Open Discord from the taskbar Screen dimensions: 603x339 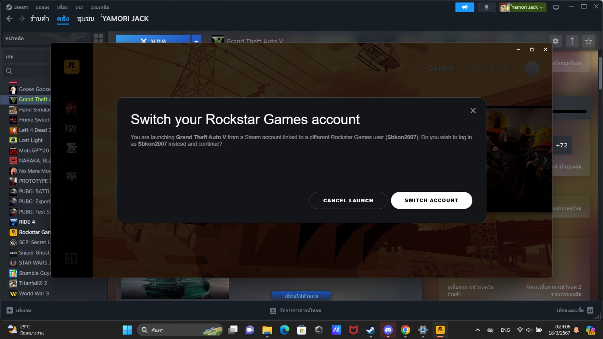388,330
